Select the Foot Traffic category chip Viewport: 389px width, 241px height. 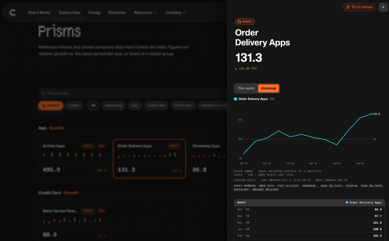click(183, 105)
